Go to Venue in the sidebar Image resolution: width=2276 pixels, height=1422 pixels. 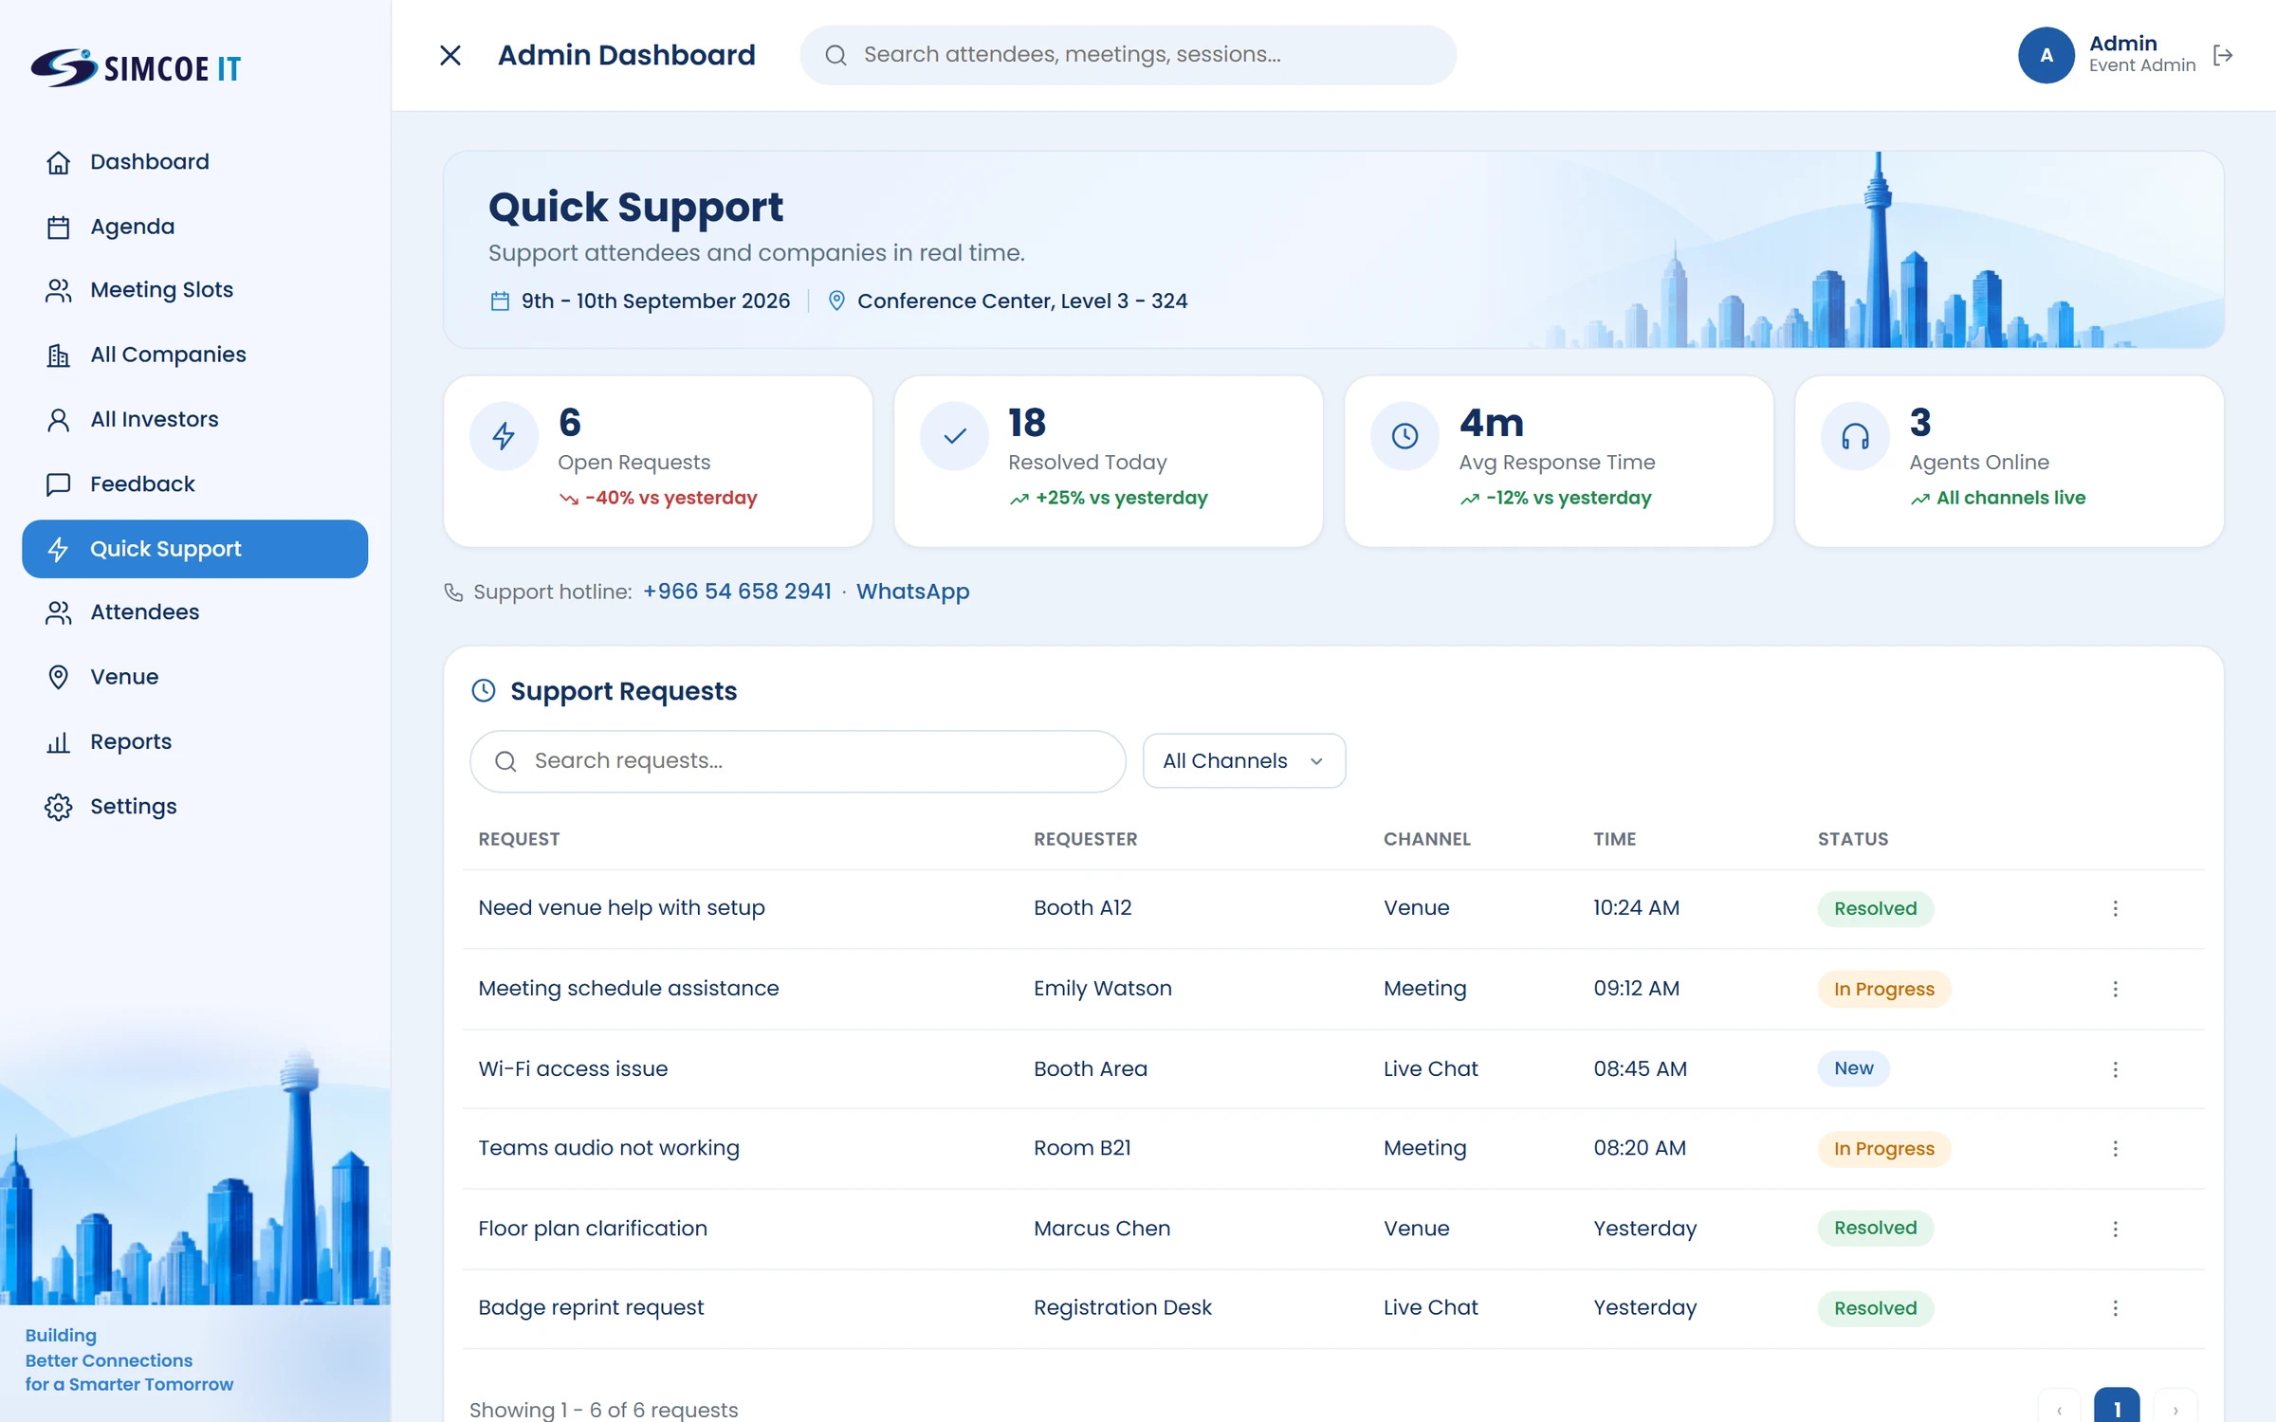coord(194,677)
